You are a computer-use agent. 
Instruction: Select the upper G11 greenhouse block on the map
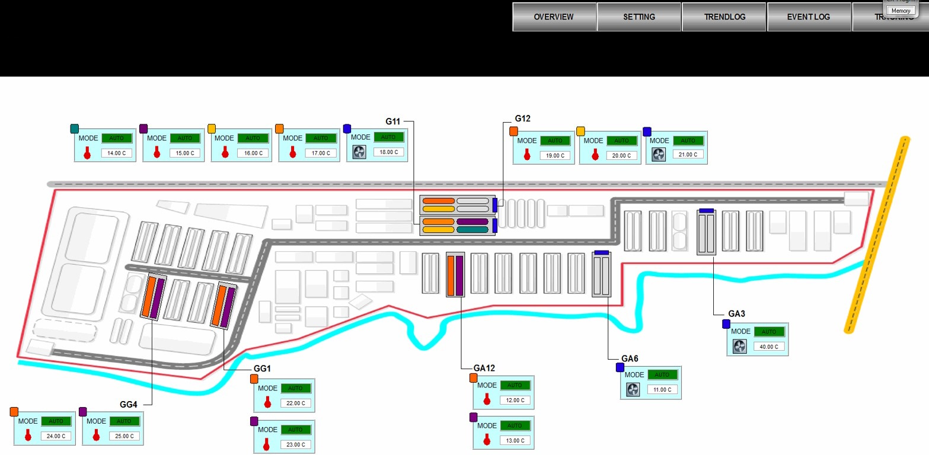pos(457,205)
